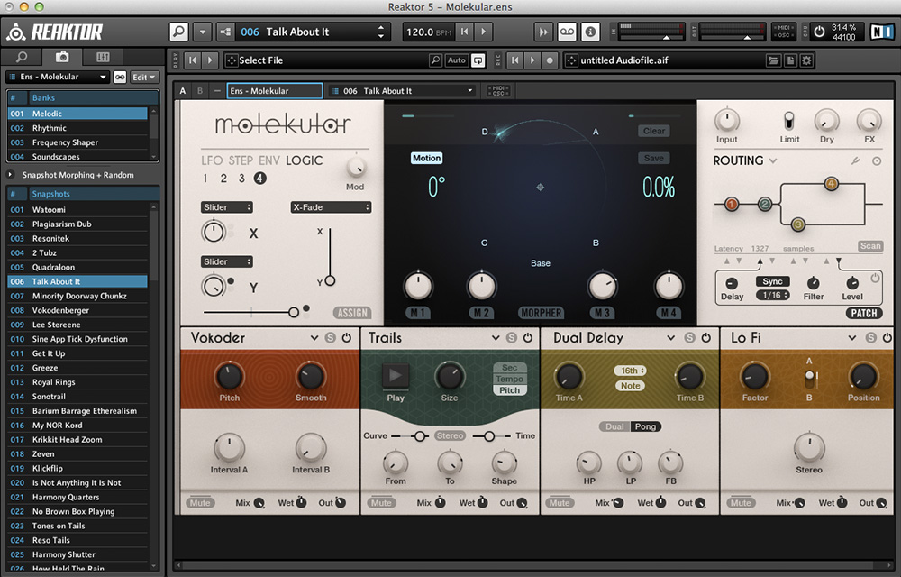Open audio file folder icon in recorder bar
Image resolution: width=901 pixels, height=577 pixels.
[772, 60]
